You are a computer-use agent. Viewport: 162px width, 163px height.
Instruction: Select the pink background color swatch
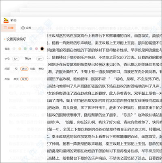tap(36, 49)
